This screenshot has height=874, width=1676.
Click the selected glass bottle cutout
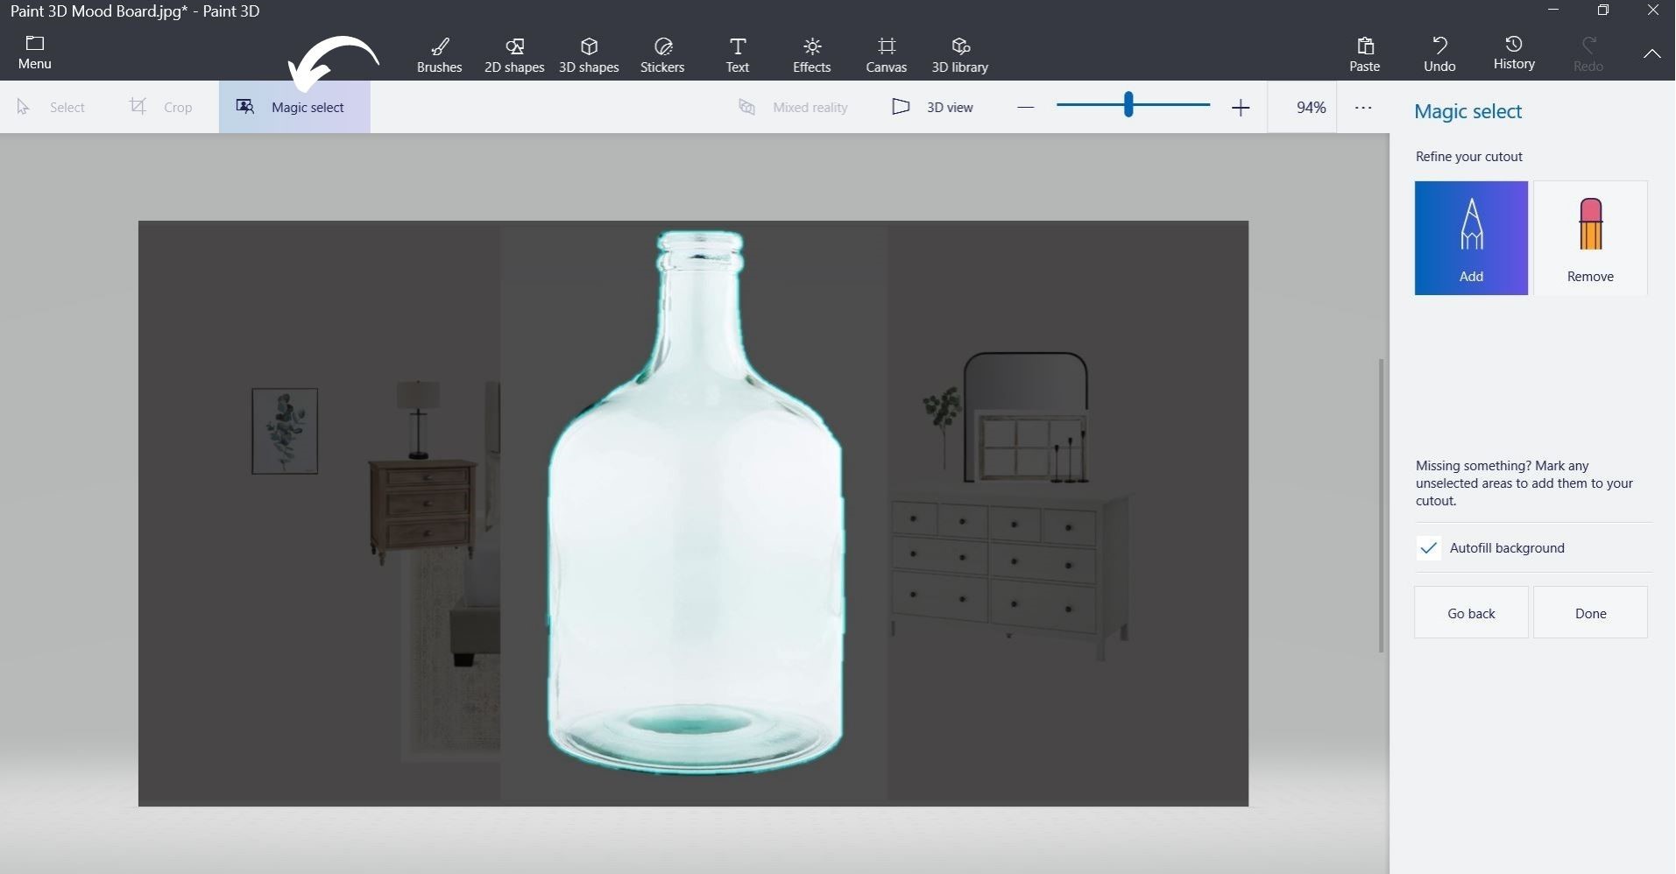(695, 504)
